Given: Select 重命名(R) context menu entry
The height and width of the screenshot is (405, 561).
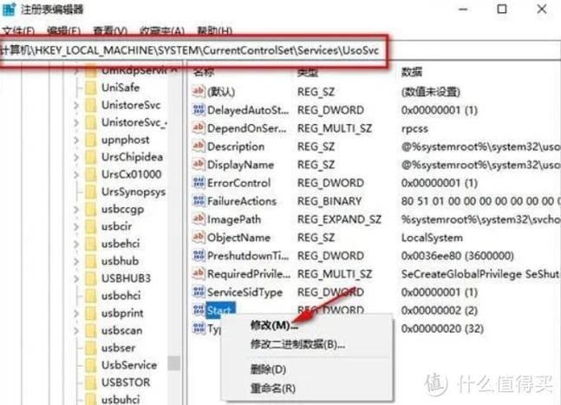Looking at the screenshot, I should (x=272, y=389).
